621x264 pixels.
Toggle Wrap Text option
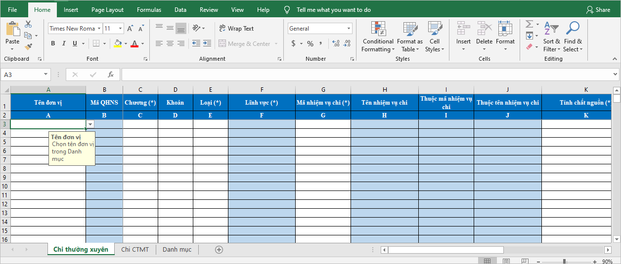pyautogui.click(x=236, y=29)
